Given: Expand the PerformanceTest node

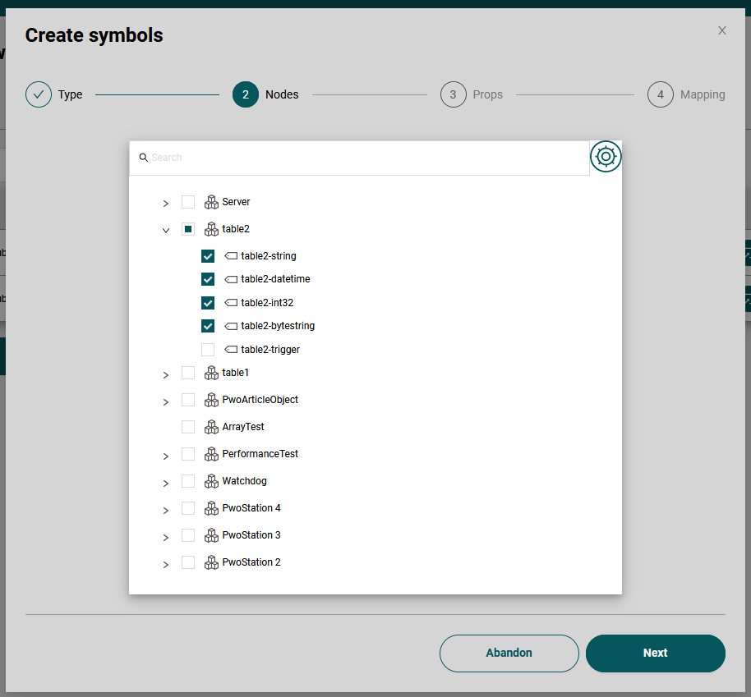Looking at the screenshot, I should (x=165, y=456).
